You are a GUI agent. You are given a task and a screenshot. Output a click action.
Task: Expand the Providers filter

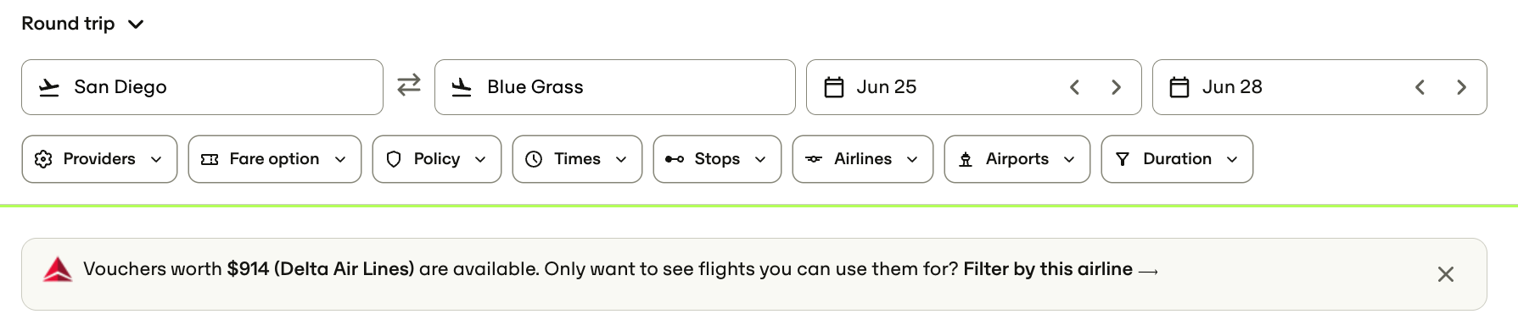coord(99,159)
